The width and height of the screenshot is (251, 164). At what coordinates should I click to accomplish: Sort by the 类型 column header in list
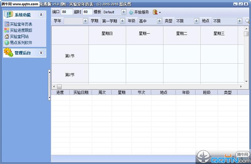(x=228, y=92)
